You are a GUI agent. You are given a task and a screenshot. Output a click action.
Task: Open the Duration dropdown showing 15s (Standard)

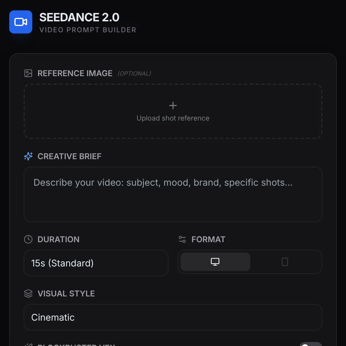[96, 263]
